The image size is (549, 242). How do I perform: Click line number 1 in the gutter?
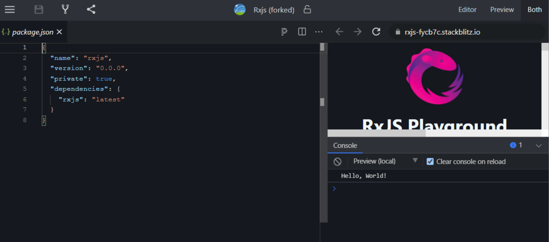point(25,47)
